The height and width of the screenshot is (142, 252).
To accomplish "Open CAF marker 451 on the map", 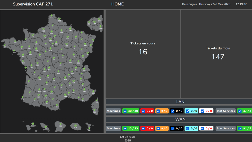I will click(50, 49).
